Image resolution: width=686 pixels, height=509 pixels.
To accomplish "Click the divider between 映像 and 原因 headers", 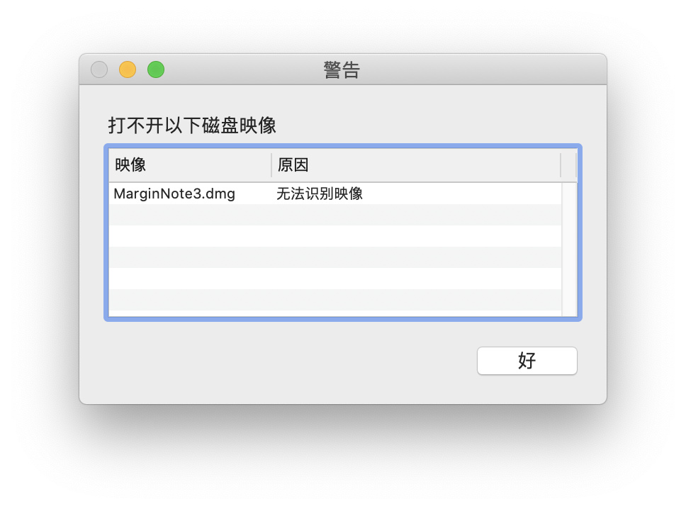I will [271, 165].
